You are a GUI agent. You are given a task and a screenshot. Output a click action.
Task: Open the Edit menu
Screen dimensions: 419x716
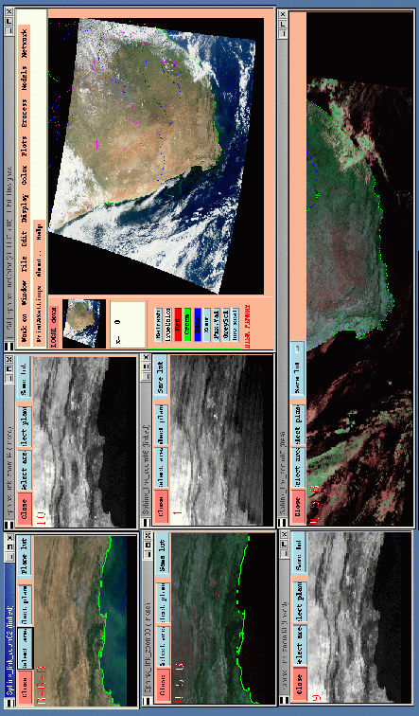point(25,240)
